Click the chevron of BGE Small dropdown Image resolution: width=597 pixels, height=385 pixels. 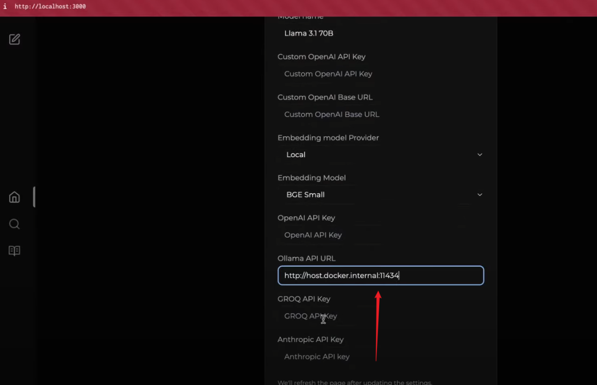click(479, 195)
